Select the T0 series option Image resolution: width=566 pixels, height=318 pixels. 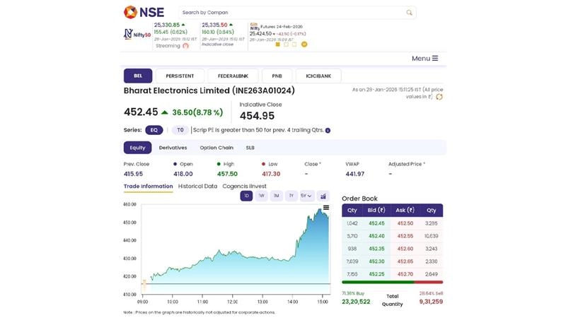(x=180, y=130)
